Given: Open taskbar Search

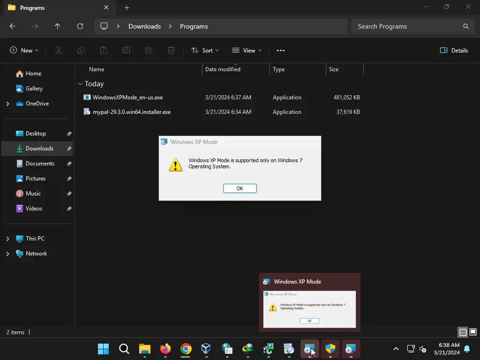Looking at the screenshot, I should (x=124, y=349).
